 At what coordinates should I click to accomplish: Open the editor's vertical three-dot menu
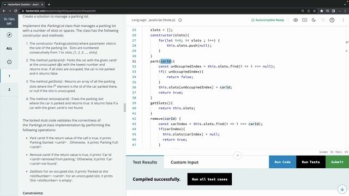[343, 20]
